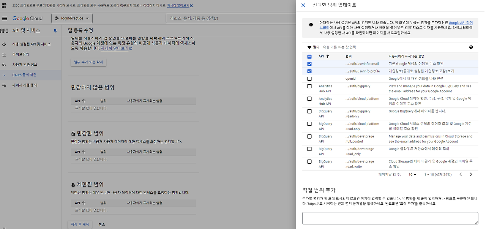
Task: Click the 사용자에게 표시되는 설명 header in the panel
Action: [x=406, y=56]
